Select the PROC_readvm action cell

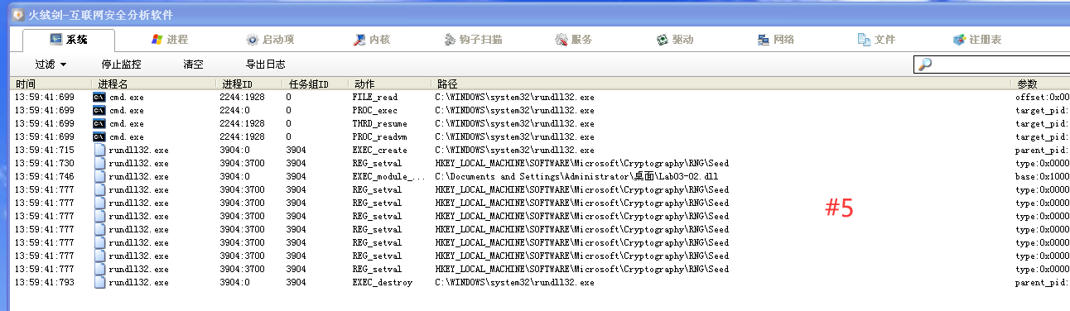click(x=380, y=137)
